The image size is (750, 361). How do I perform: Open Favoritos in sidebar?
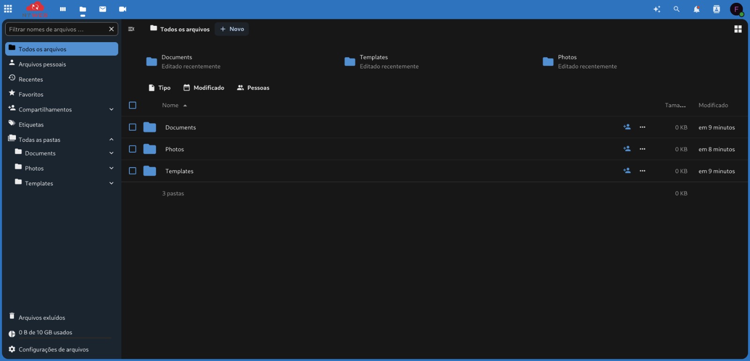(61, 94)
